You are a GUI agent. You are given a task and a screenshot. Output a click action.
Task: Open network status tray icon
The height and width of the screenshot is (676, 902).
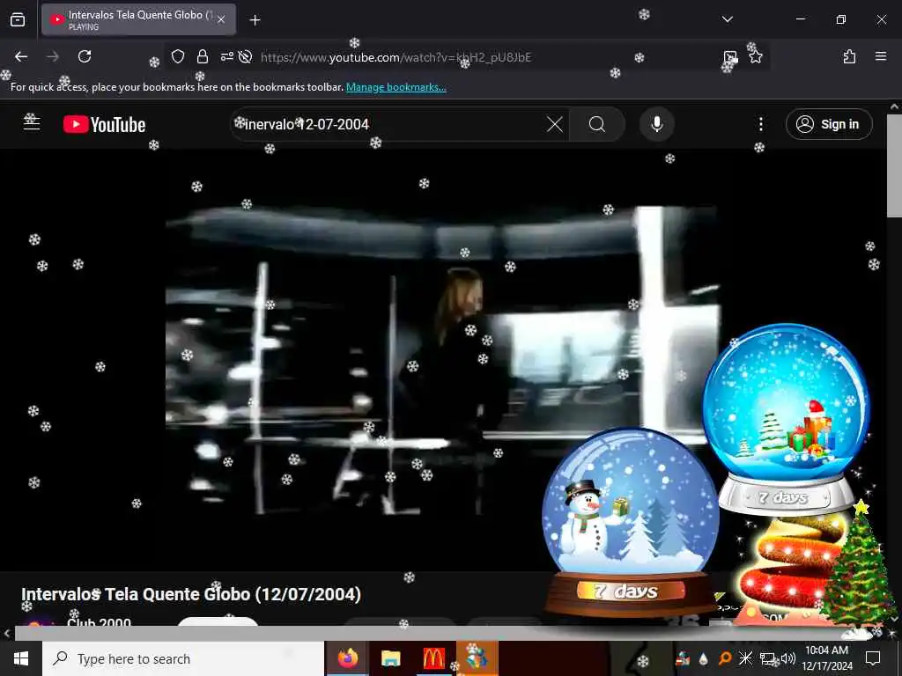click(x=767, y=658)
